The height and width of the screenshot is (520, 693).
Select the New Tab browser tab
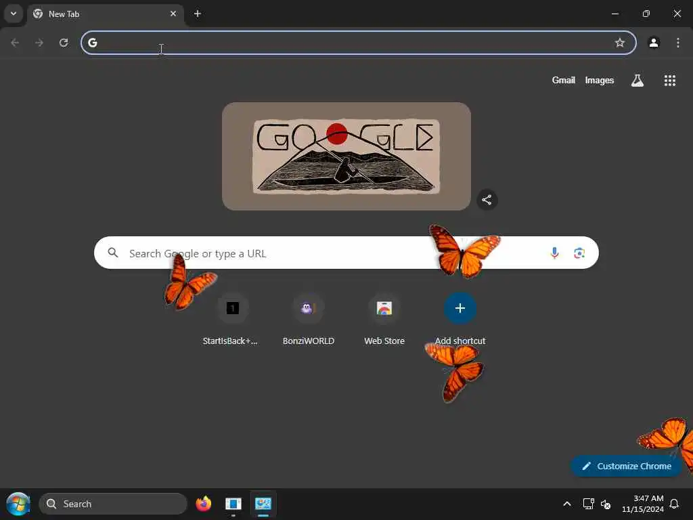pyautogui.click(x=106, y=14)
